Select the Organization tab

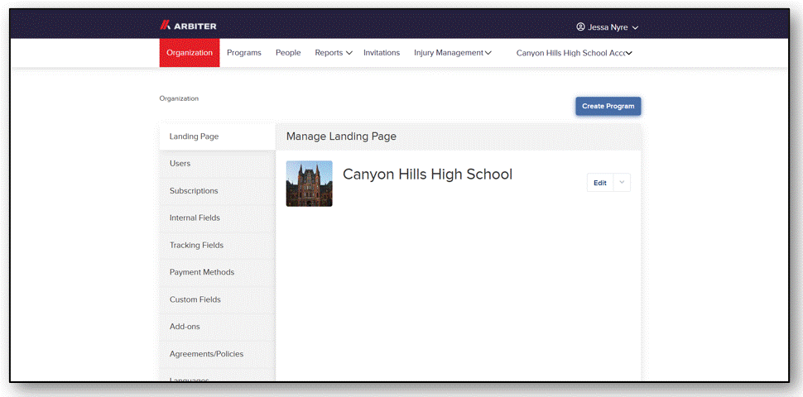point(190,53)
